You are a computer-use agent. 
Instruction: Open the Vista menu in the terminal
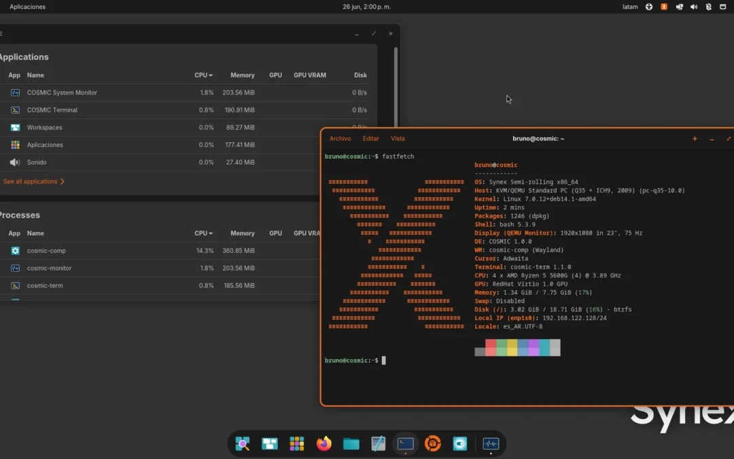[x=398, y=139]
